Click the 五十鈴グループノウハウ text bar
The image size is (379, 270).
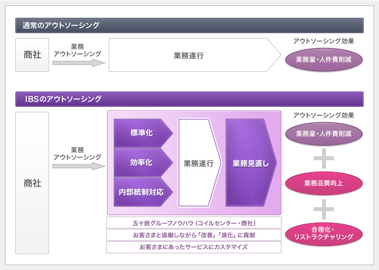(x=194, y=223)
